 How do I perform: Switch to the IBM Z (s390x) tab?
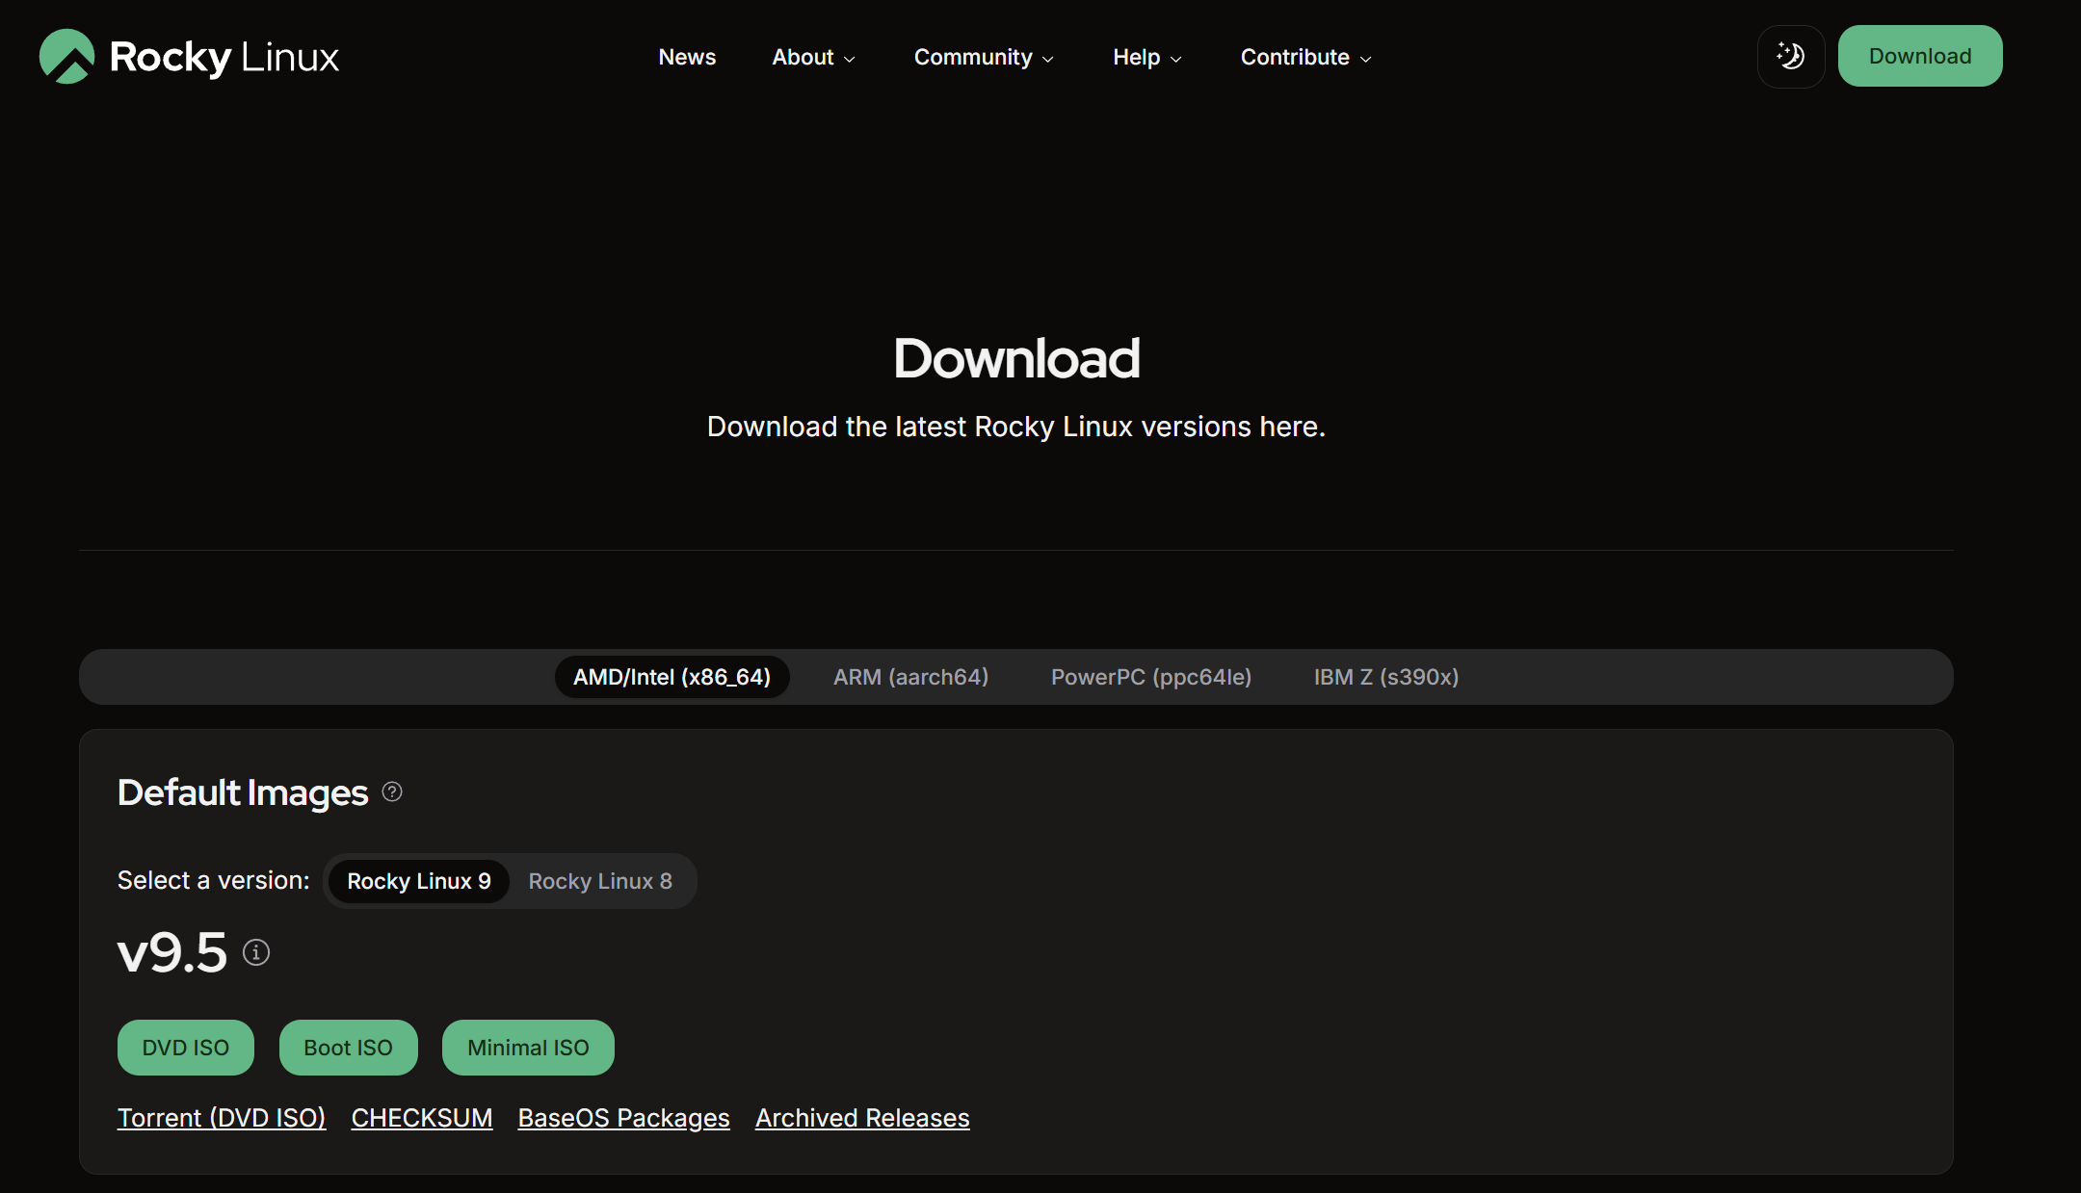pos(1386,677)
